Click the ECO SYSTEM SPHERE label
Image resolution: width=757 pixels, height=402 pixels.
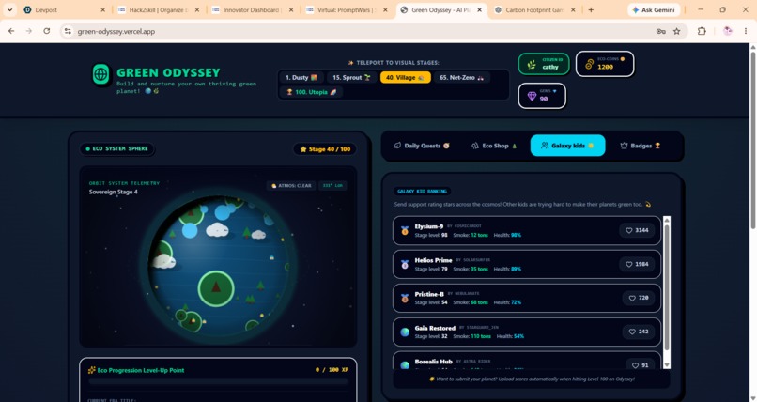pyautogui.click(x=116, y=148)
